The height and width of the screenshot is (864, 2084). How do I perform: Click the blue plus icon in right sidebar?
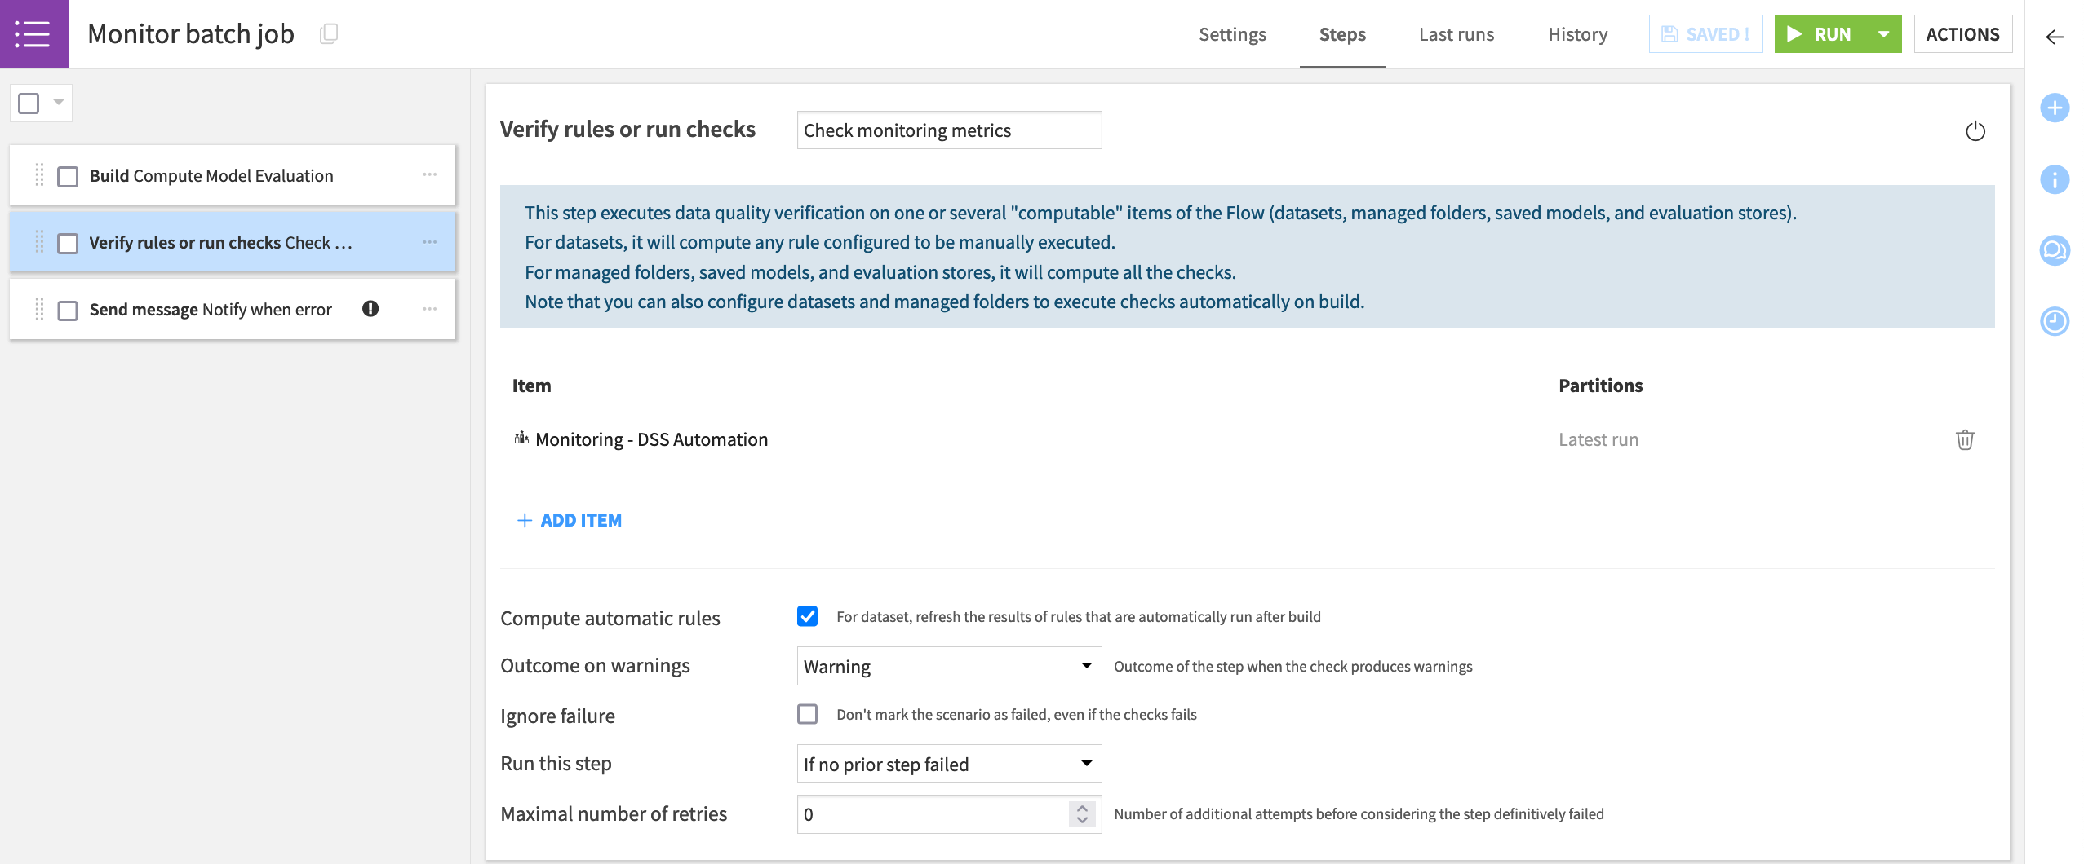click(x=2054, y=108)
